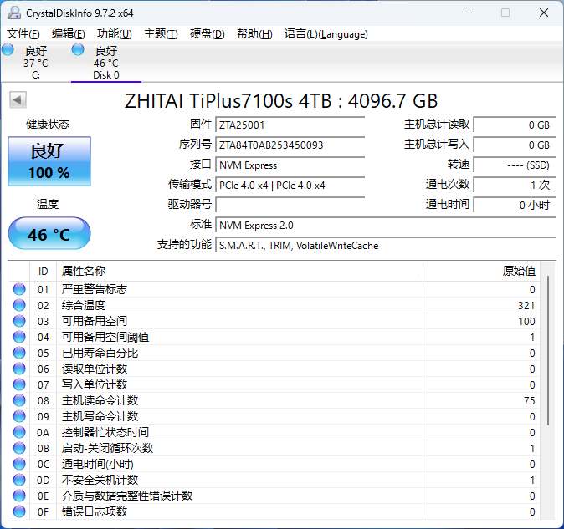Select the 综合温度 attribute row
The height and width of the screenshot is (529, 564).
(x=274, y=305)
